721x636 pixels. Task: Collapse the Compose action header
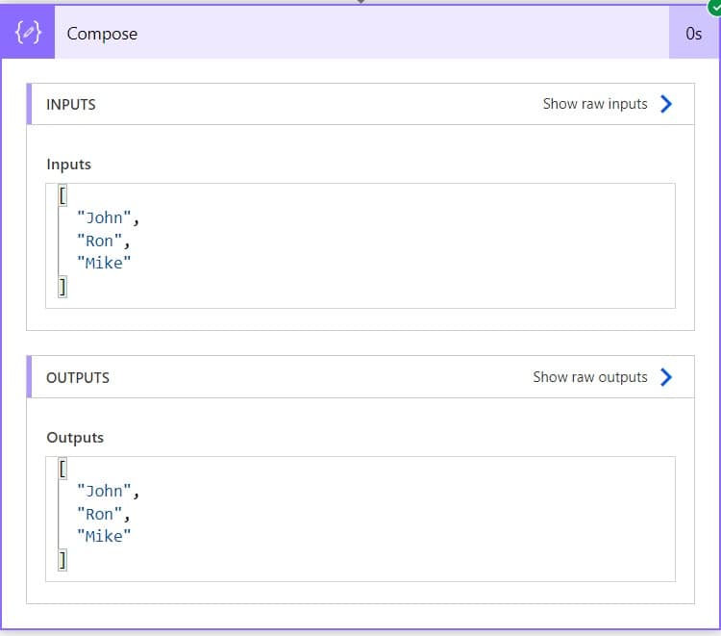361,33
